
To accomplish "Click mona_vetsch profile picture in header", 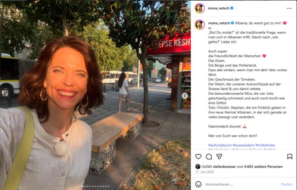I will 199,8.
